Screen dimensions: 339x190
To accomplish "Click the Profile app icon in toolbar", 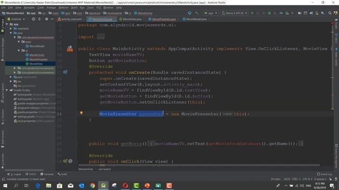I will pos(281,13).
